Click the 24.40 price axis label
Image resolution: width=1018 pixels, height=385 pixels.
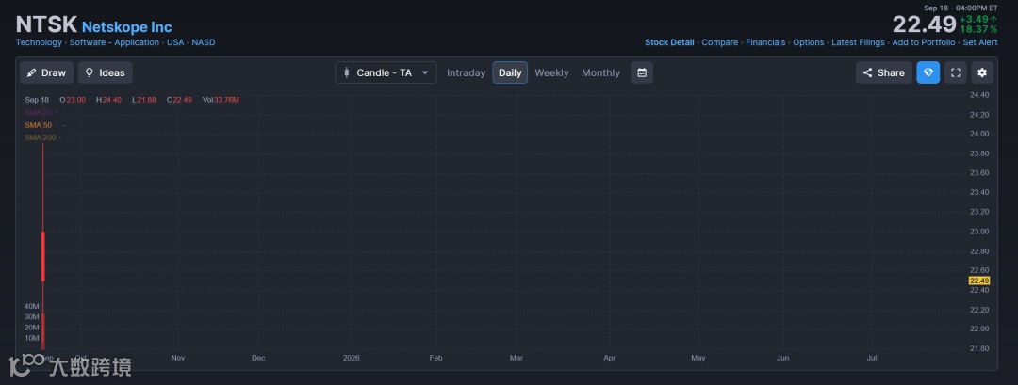[x=979, y=95]
